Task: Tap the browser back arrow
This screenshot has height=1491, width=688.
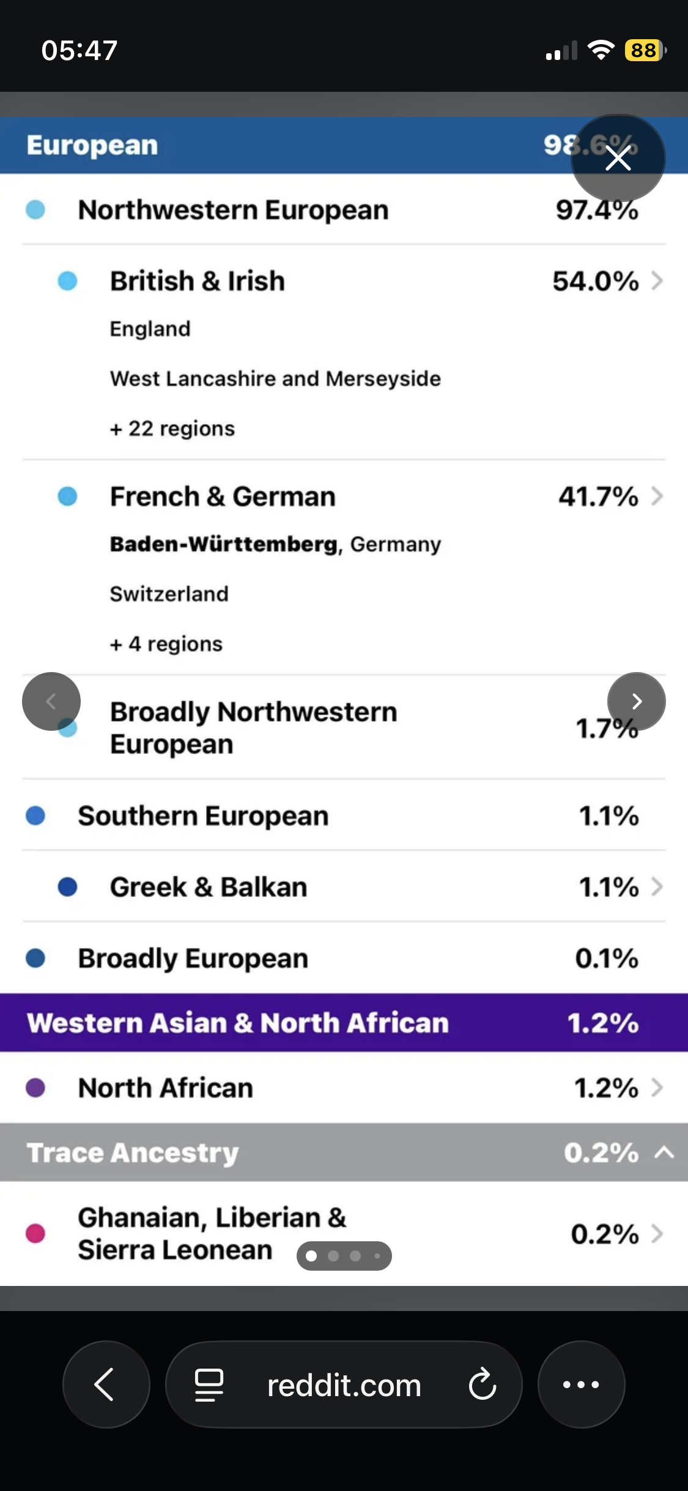Action: (106, 1384)
